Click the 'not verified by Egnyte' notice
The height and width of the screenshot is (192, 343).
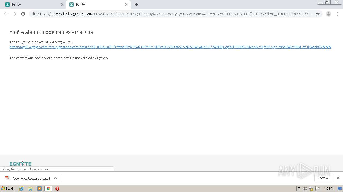pos(59,58)
